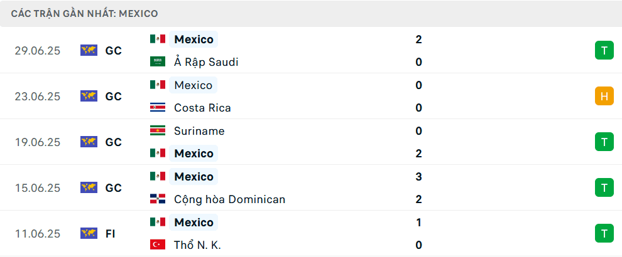Image resolution: width=622 pixels, height=257 pixels.
Task: Click the orange H draw badge
Action: click(604, 96)
